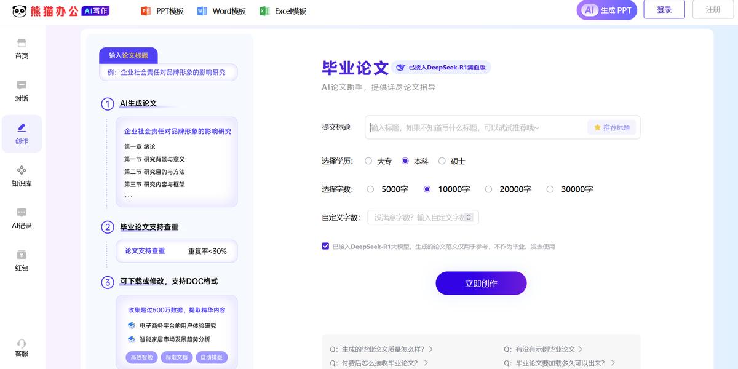Select the 对话 chat icon

22,89
